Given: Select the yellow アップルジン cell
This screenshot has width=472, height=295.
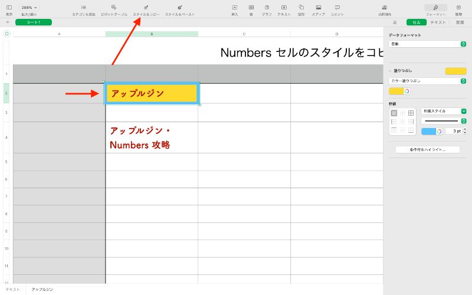Looking at the screenshot, I should click(x=152, y=93).
